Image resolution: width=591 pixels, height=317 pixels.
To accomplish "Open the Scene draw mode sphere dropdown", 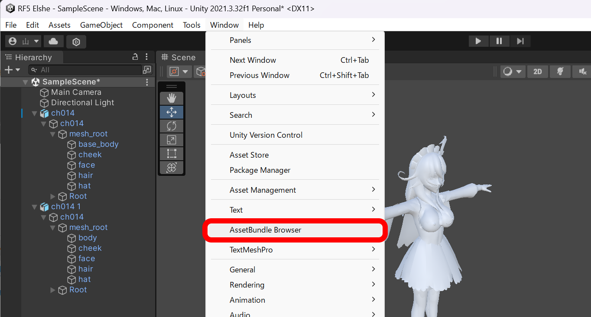I will tap(513, 71).
